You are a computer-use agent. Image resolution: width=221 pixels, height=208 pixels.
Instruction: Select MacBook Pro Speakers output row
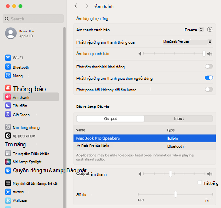pyautogui.click(x=144, y=138)
